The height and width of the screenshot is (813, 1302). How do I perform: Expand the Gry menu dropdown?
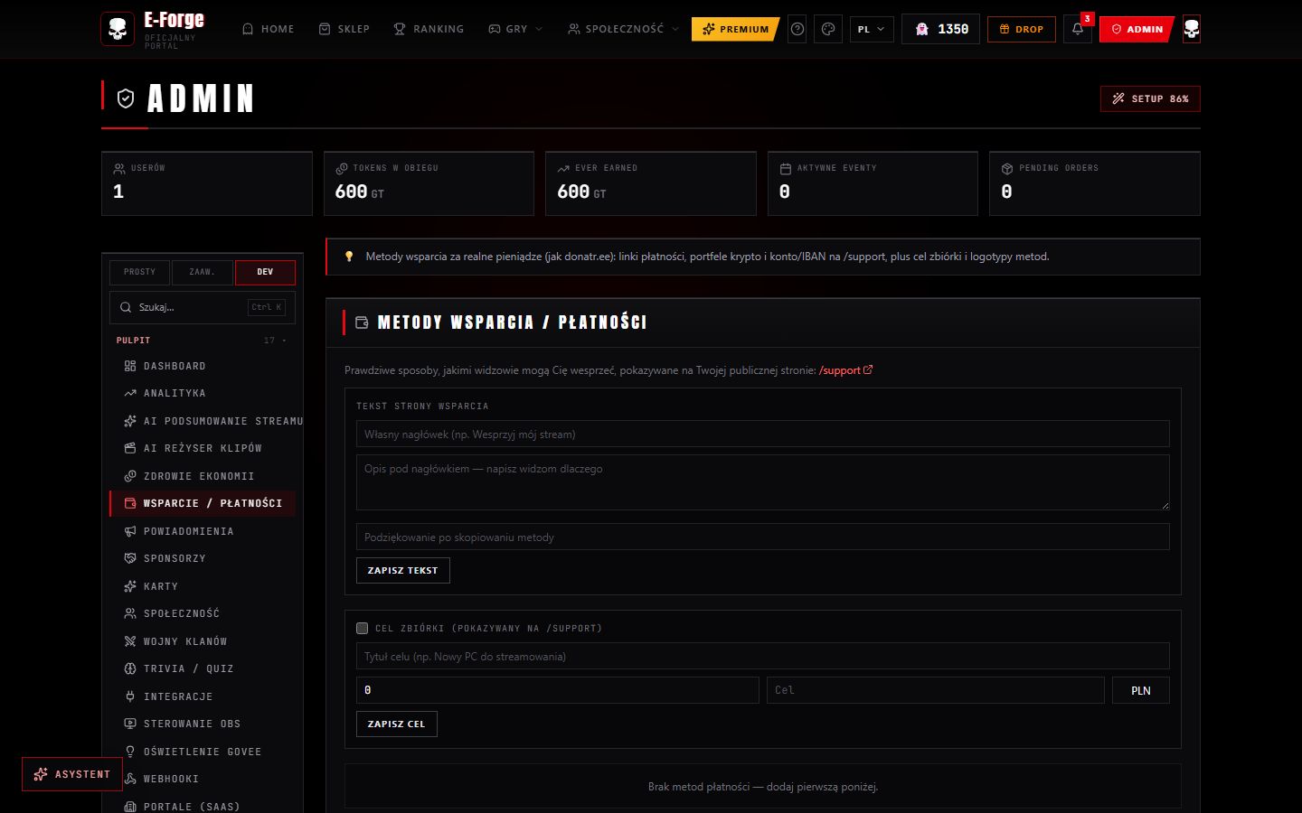[515, 29]
